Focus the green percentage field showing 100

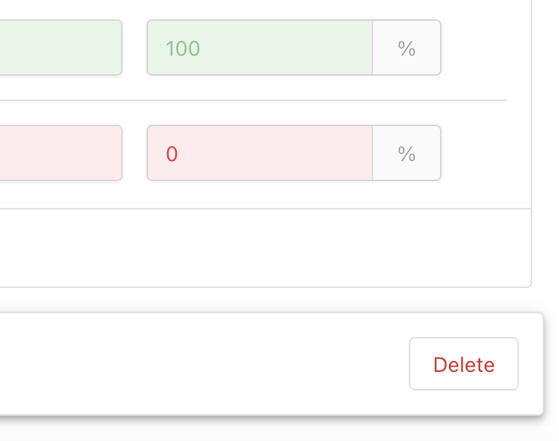point(260,48)
